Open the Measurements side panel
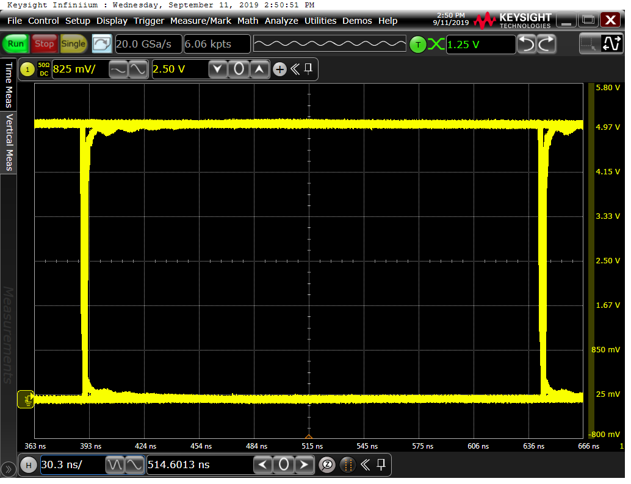631x484 pixels. click(x=9, y=335)
